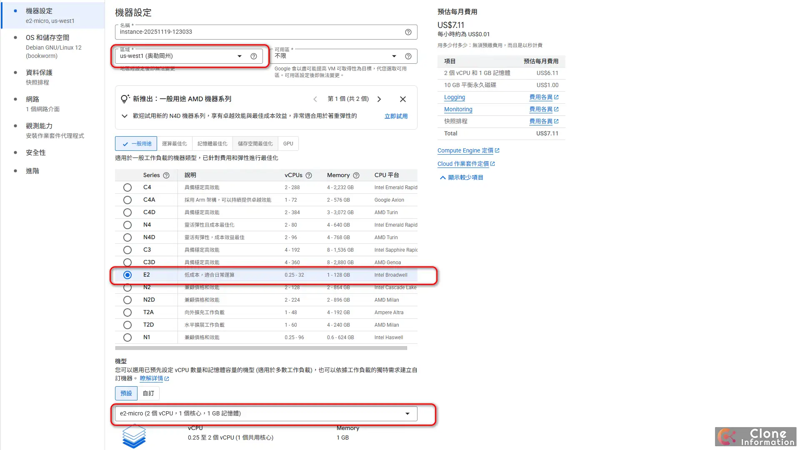The image size is (800, 450).
Task: Open Cloud 作業套件定價 link
Action: pyautogui.click(x=463, y=164)
